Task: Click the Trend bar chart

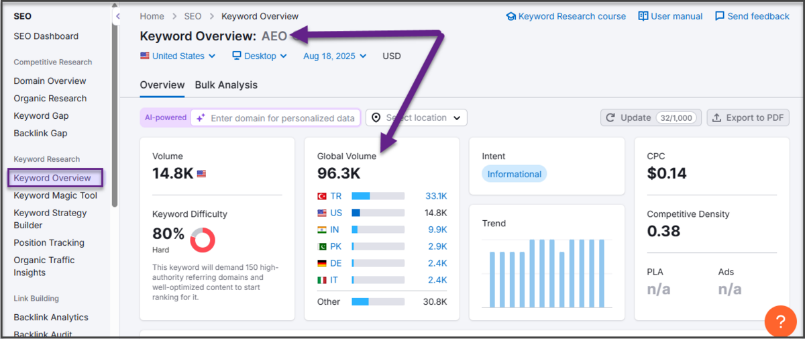Action: [547, 273]
